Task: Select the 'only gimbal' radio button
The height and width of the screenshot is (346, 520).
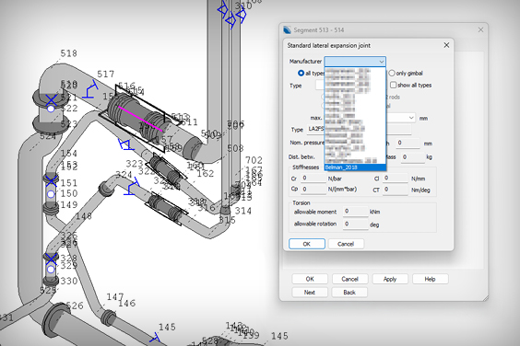Action: tap(392, 73)
